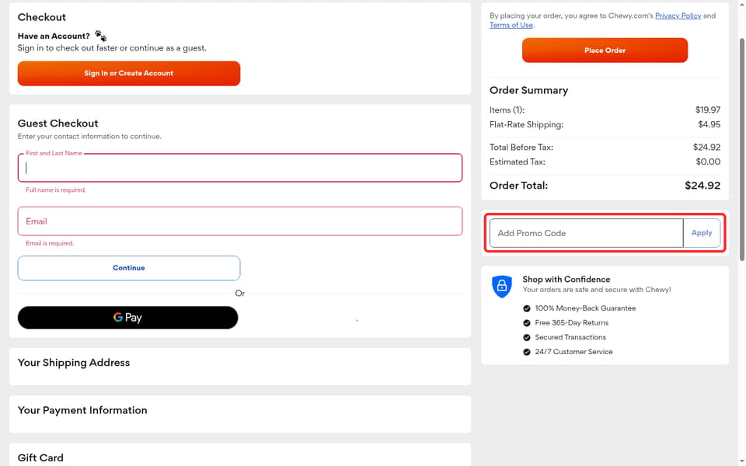Expand Your Payment Information section
This screenshot has width=746, height=466.
tap(240, 414)
